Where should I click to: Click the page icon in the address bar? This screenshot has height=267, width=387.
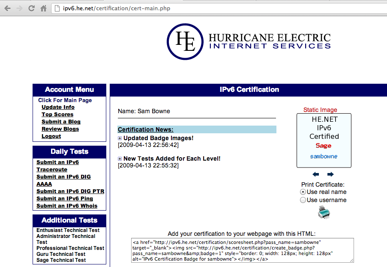57,9
